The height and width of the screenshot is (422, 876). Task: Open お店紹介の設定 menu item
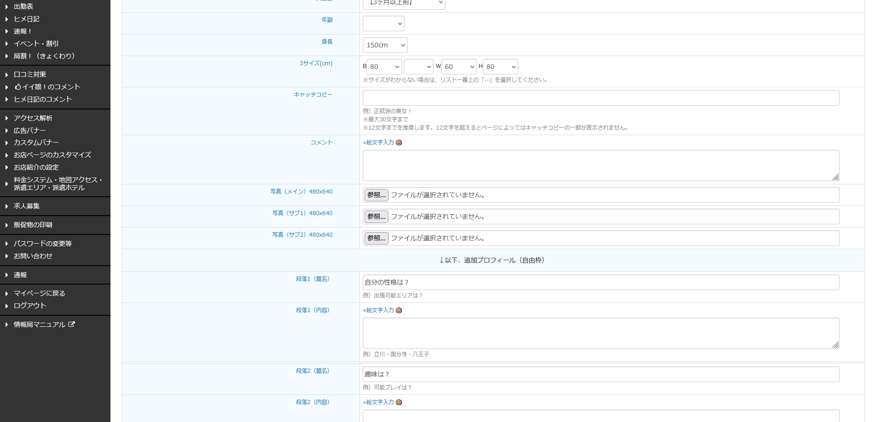(x=36, y=167)
